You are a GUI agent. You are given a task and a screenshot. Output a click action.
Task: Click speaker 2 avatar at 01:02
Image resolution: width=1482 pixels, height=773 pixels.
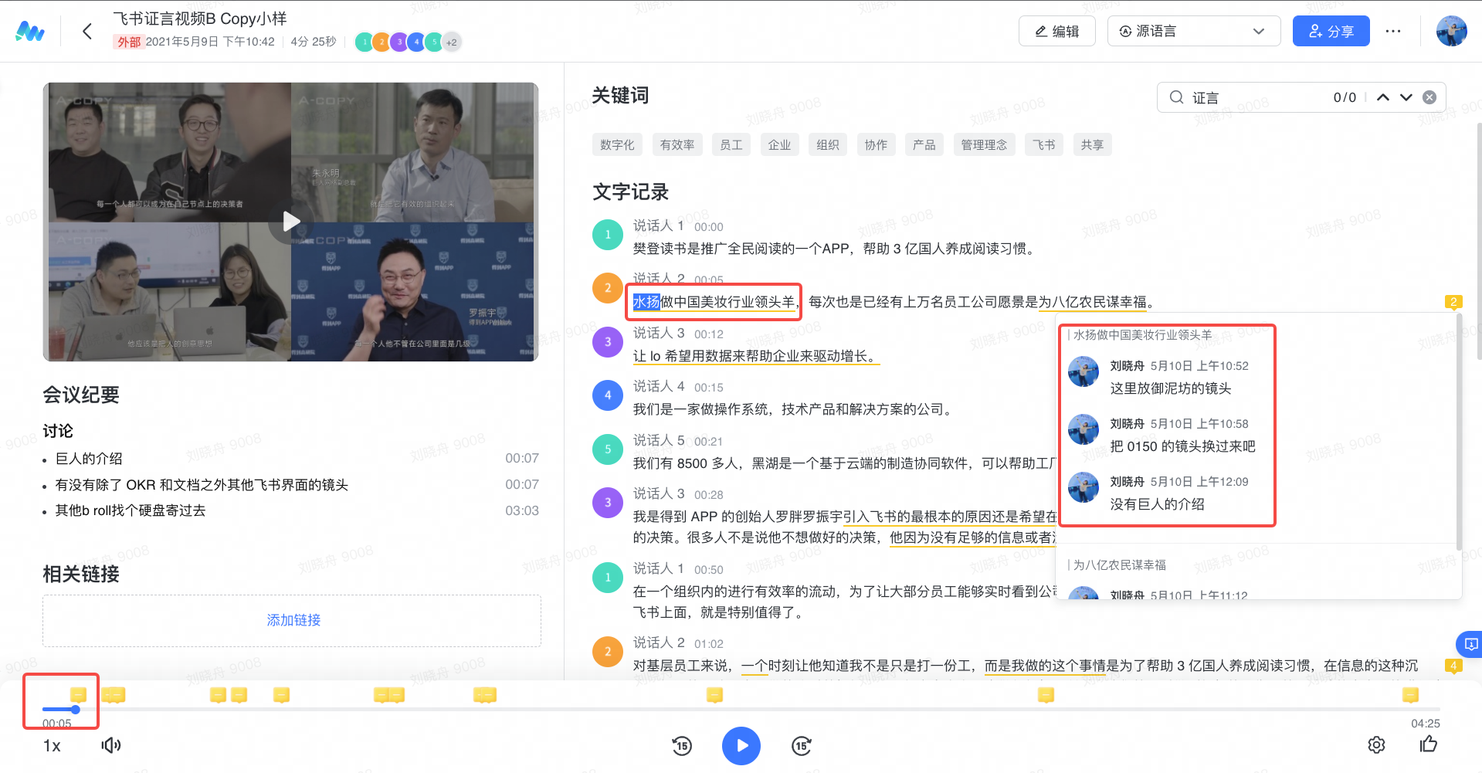coord(608,652)
